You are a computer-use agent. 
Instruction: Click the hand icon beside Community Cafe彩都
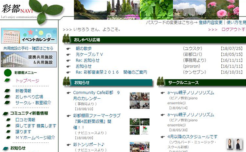pyautogui.click(x=69, y=93)
